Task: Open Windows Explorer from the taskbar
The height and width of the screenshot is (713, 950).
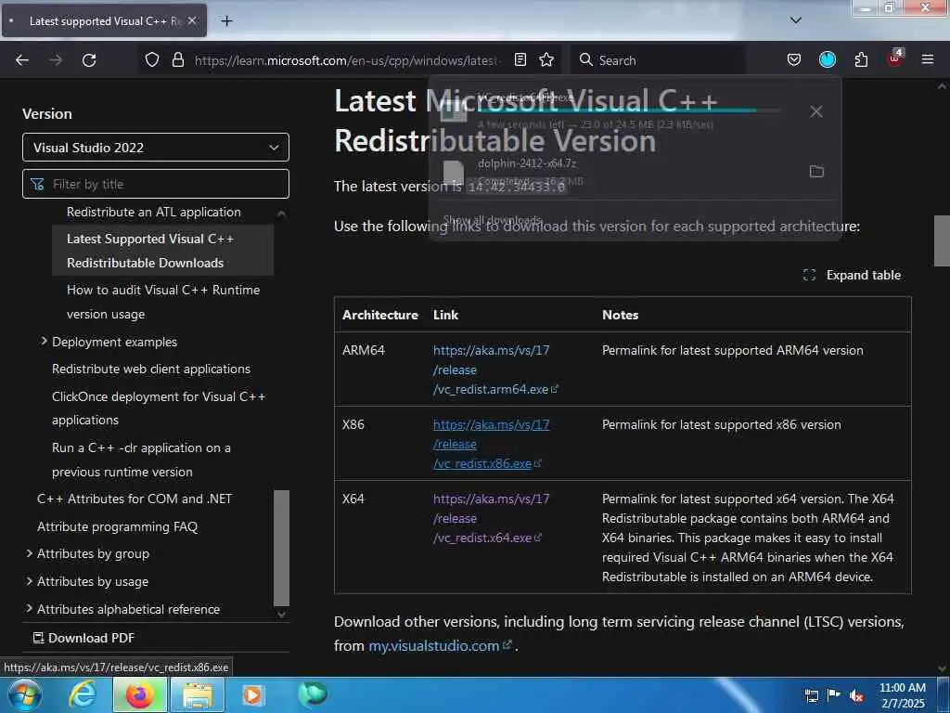Action: click(198, 694)
